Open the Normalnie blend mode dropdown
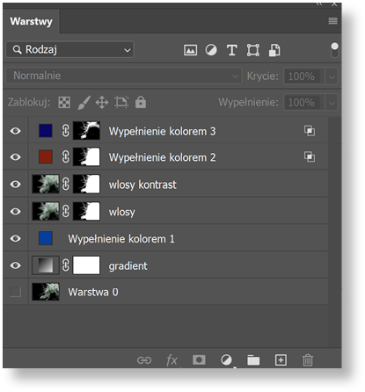This screenshot has height=392, width=365. pyautogui.click(x=124, y=76)
